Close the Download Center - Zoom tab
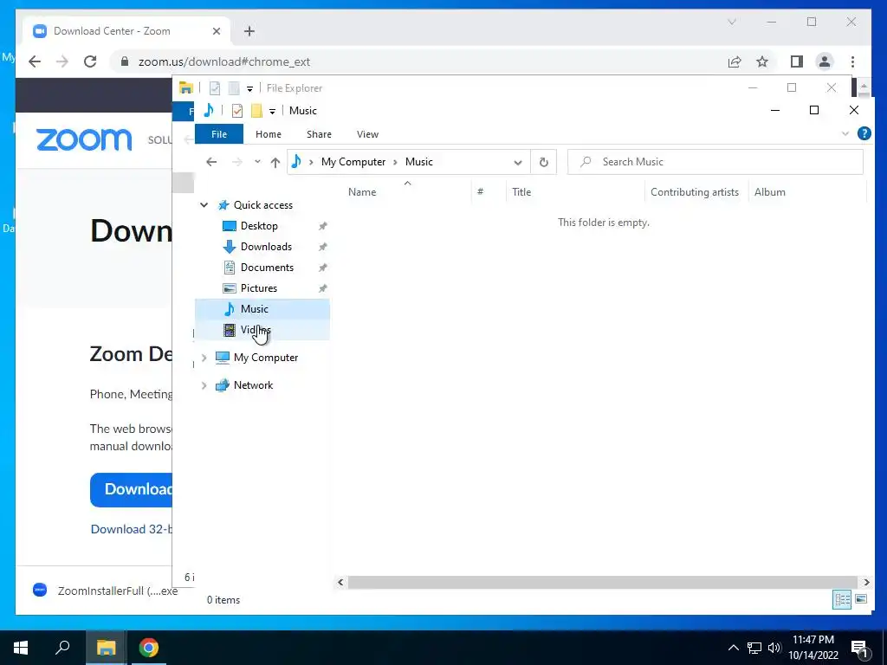 coord(216,31)
